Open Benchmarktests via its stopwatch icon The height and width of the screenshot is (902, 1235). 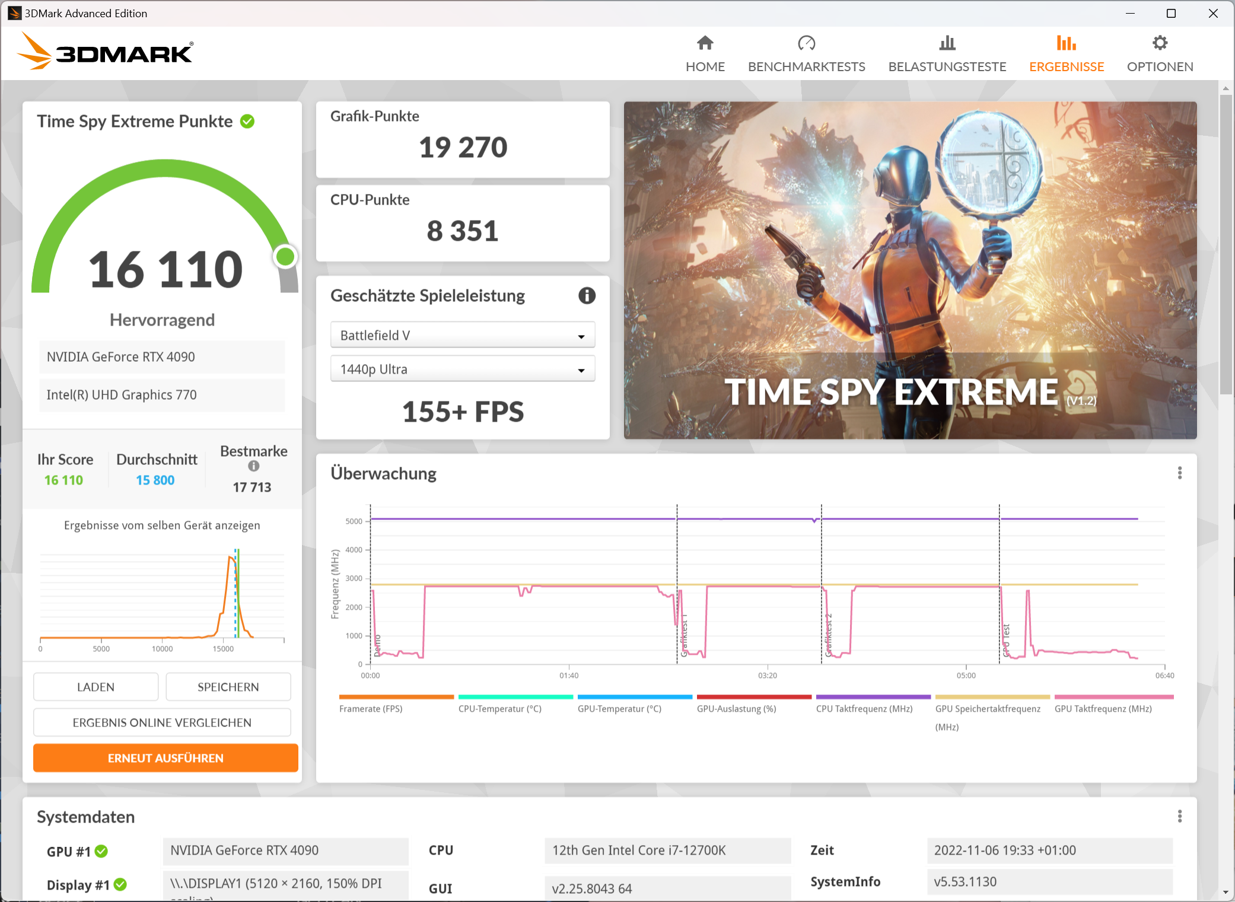[x=806, y=43]
